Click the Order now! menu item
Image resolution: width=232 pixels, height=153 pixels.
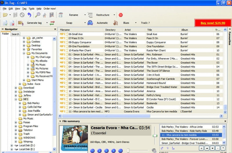[50, 9]
